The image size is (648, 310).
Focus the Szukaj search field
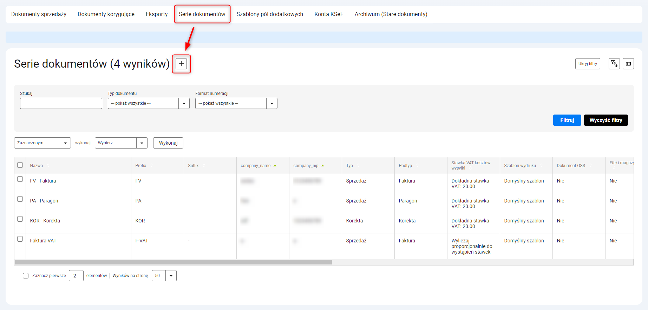coord(61,103)
